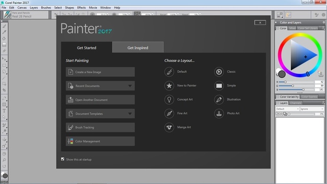Select the Brush tool in the toolbox
This screenshot has width=327, height=184.
[4, 26]
